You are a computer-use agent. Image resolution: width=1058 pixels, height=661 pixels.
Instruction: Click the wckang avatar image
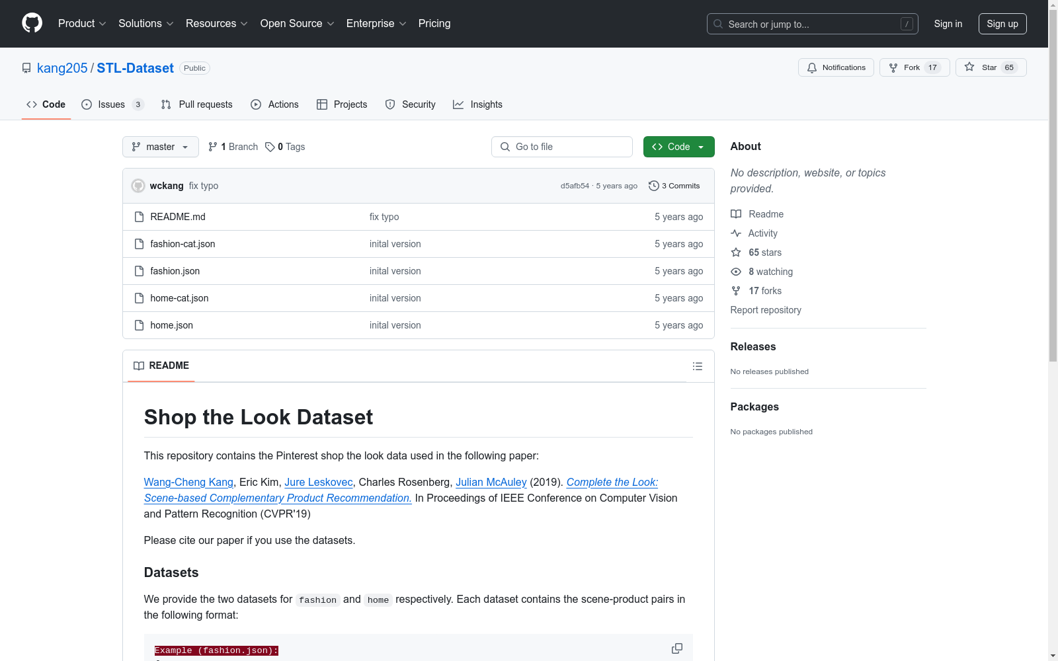(x=138, y=186)
